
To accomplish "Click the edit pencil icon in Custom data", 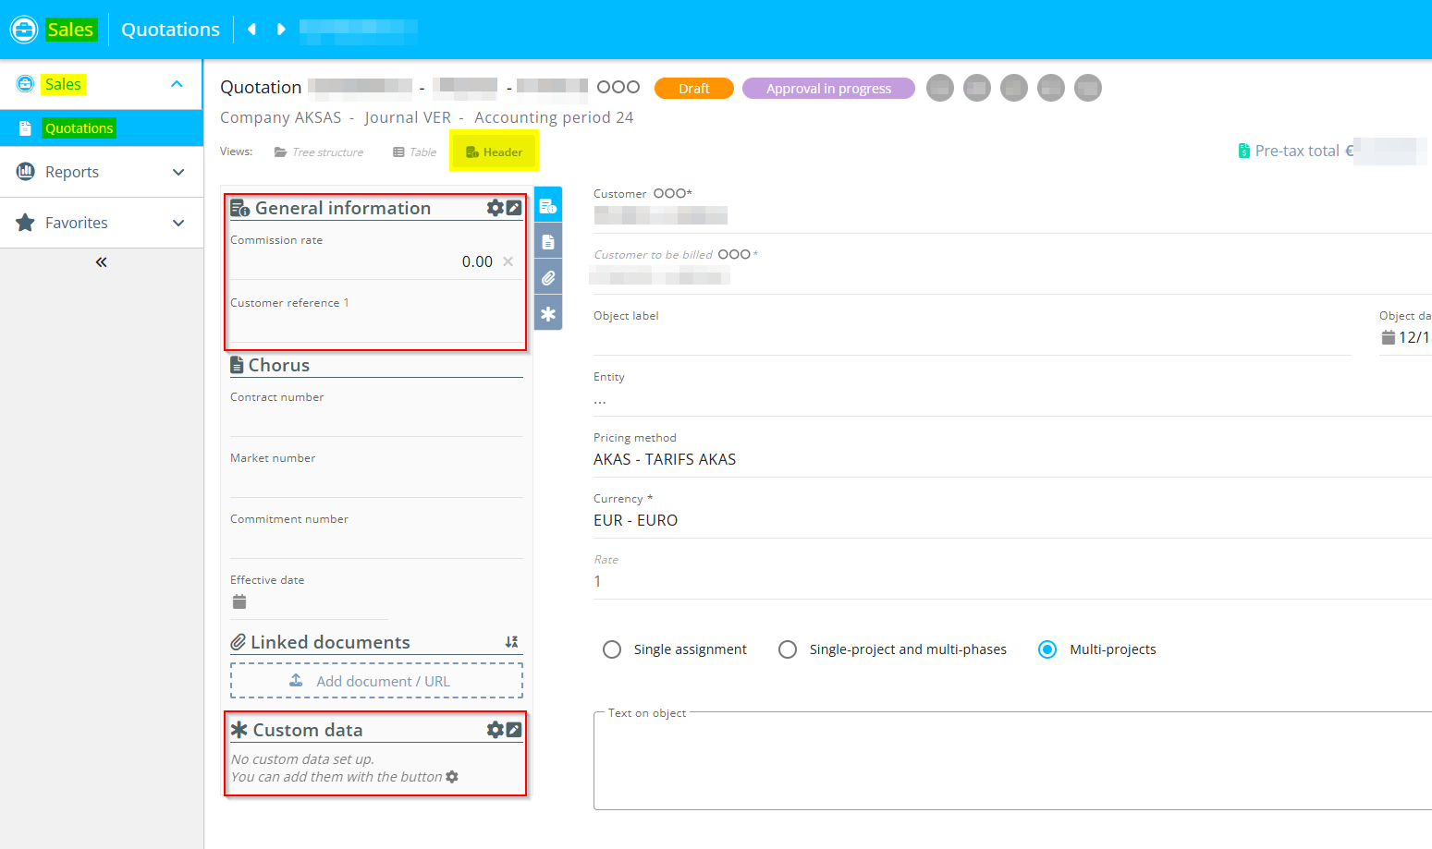I will click(x=514, y=730).
